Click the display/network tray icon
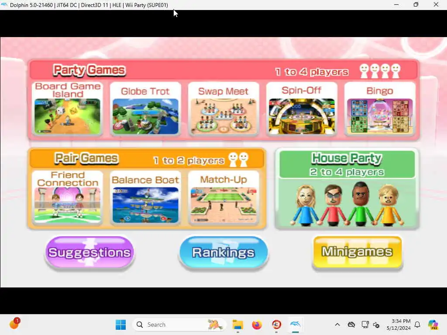 [x=365, y=325]
